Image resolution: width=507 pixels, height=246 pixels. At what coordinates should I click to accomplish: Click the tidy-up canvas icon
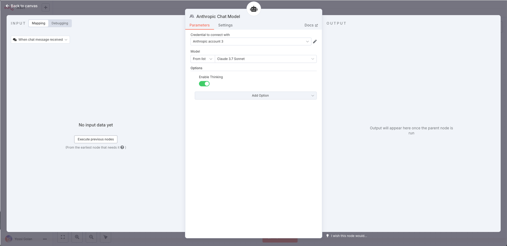[106, 237]
